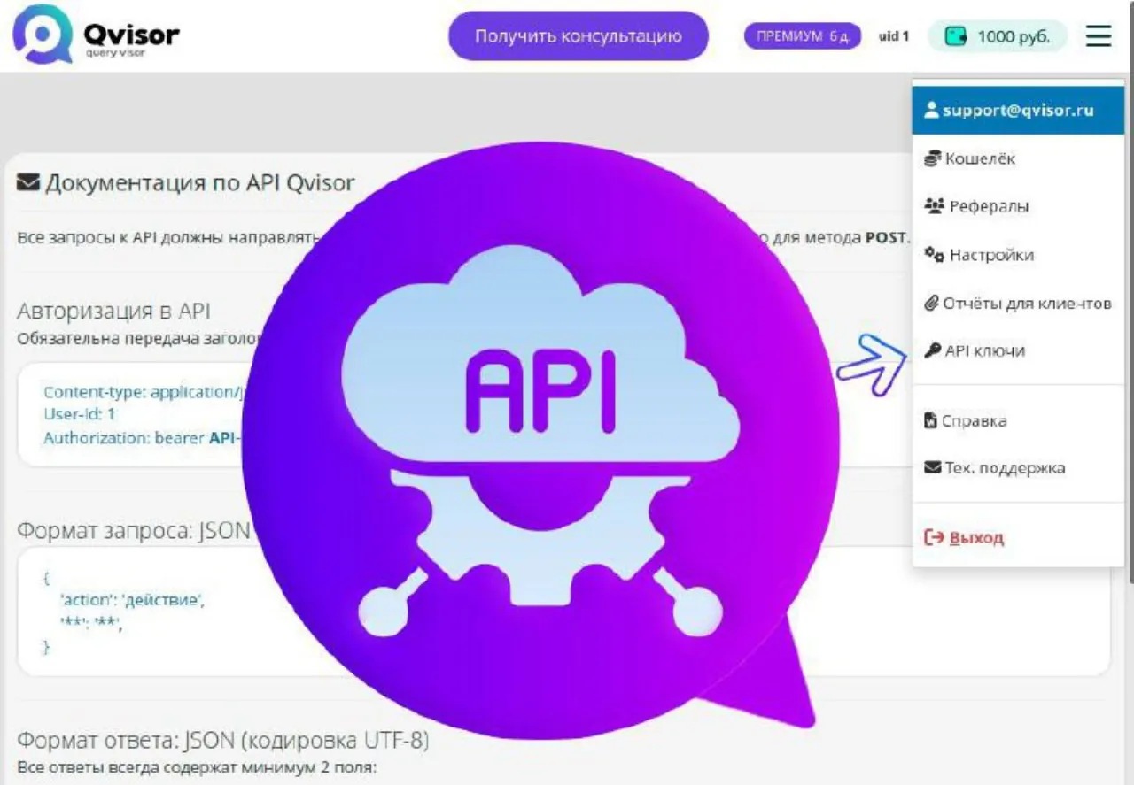Open Отчёты для клиентов menu item
Viewport: 1134px width, 785px height.
click(x=1018, y=304)
